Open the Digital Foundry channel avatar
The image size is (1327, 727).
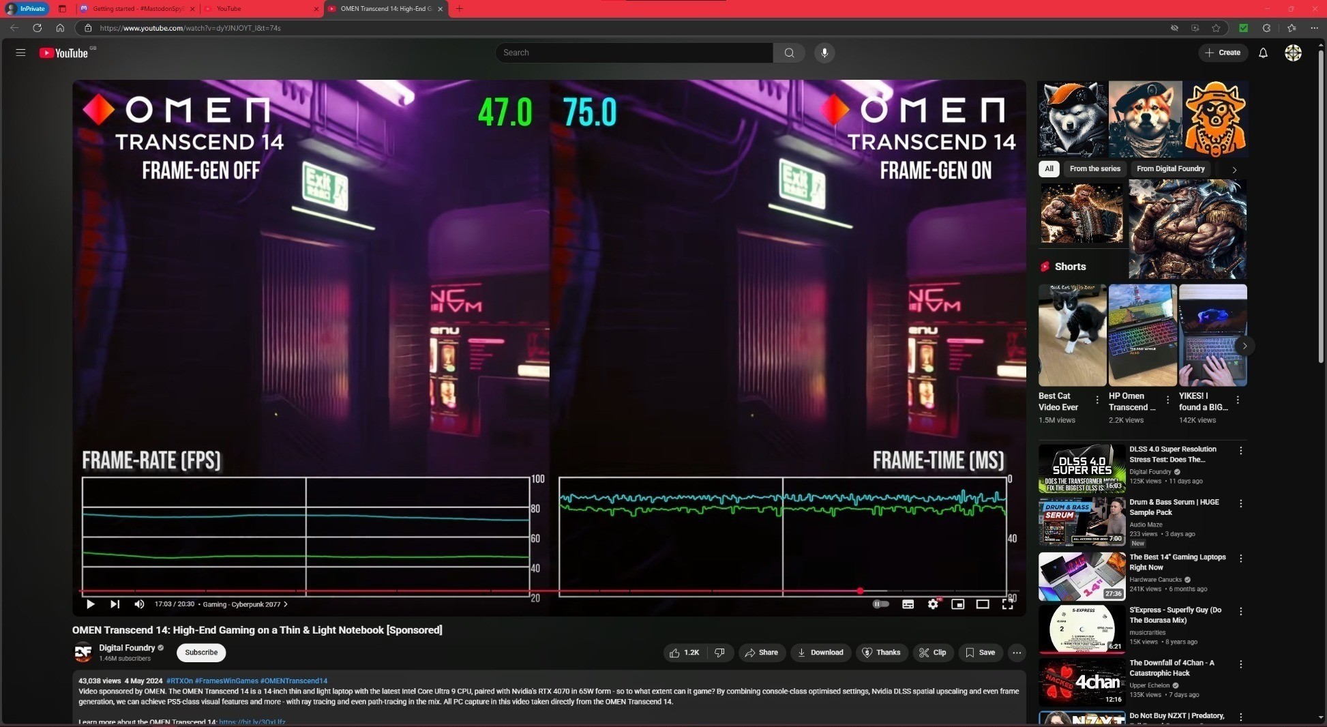pos(83,653)
